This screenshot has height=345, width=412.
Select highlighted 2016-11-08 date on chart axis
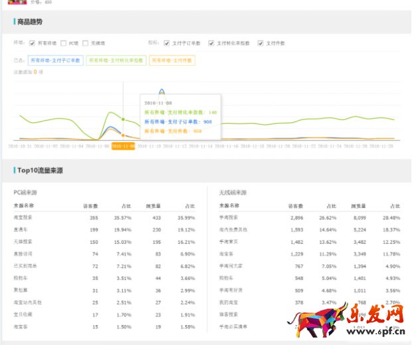[x=123, y=146]
